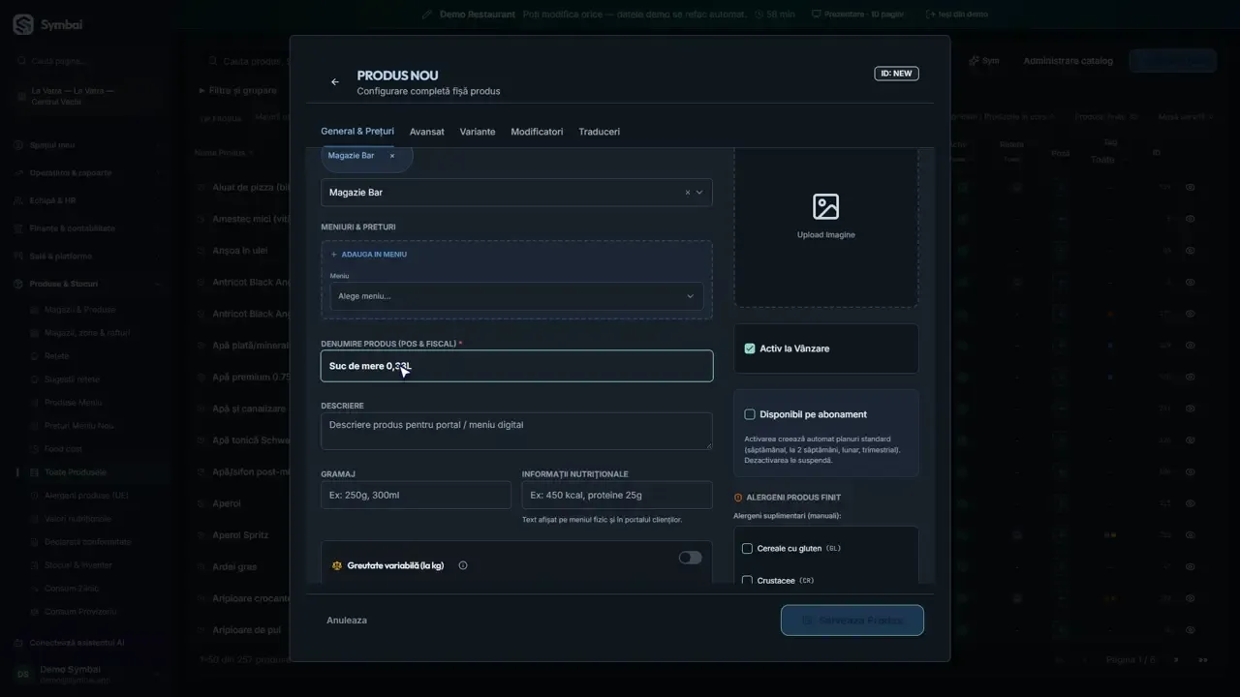The height and width of the screenshot is (697, 1240).
Task: Click the Upload Imagine picture icon
Action: [x=826, y=206]
